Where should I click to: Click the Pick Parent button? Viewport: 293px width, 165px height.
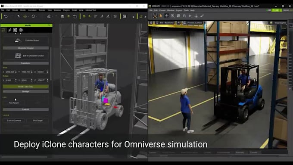pyautogui.click(x=14, y=103)
